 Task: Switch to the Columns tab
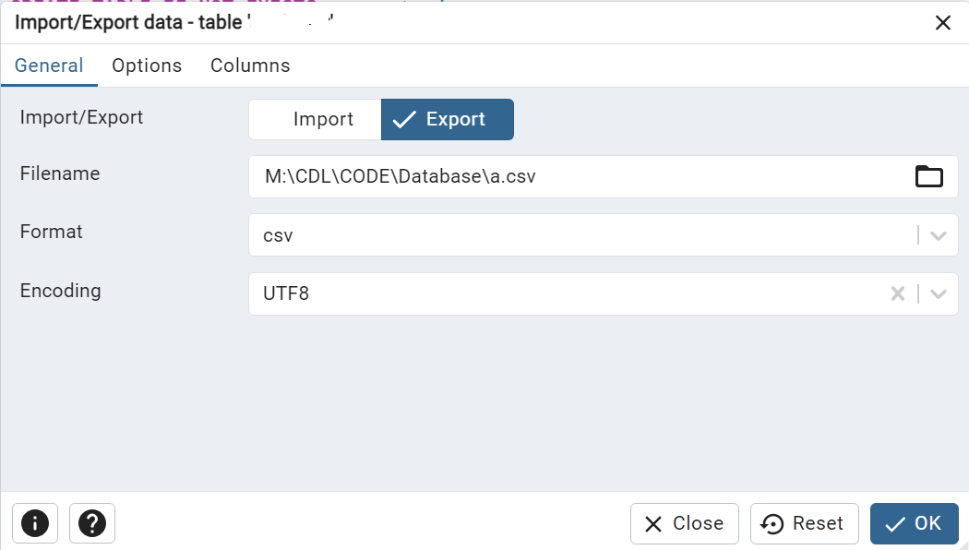coord(250,66)
